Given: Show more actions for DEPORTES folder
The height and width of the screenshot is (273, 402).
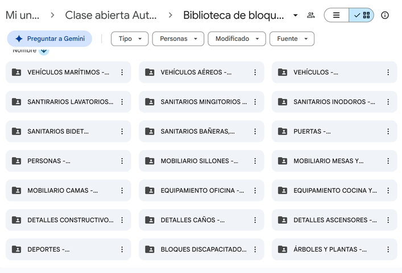Looking at the screenshot, I should pyautogui.click(x=122, y=250).
